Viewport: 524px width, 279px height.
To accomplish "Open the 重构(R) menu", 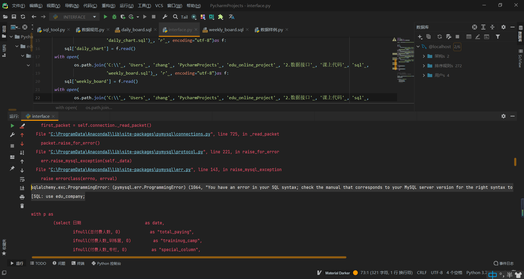I will tap(108, 6).
